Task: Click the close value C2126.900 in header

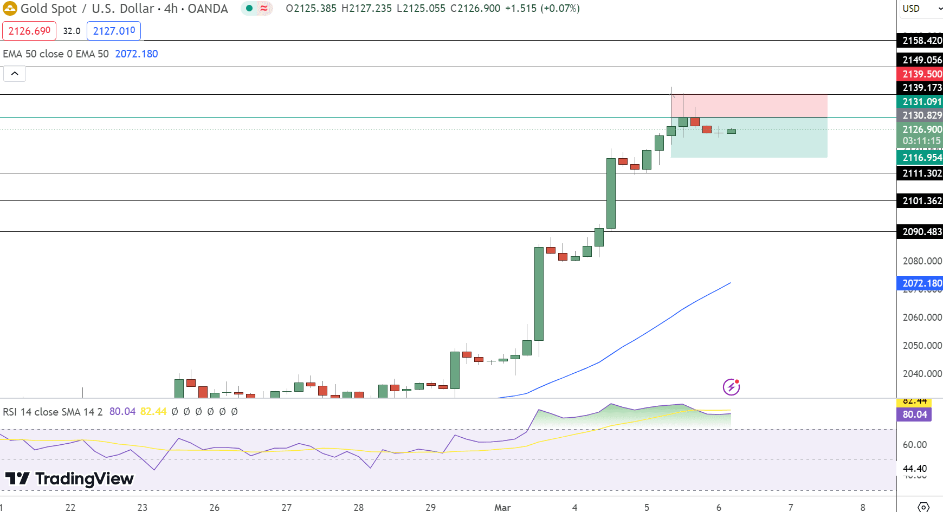Action: pyautogui.click(x=475, y=9)
